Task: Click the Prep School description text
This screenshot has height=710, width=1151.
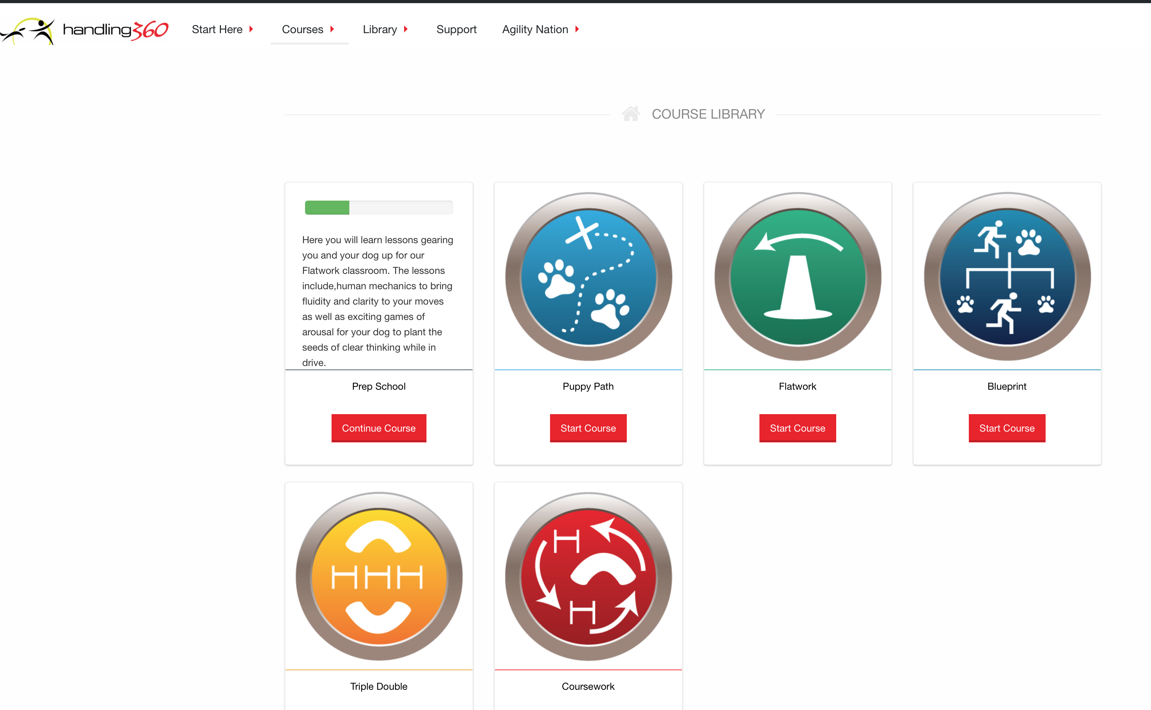Action: (x=378, y=301)
